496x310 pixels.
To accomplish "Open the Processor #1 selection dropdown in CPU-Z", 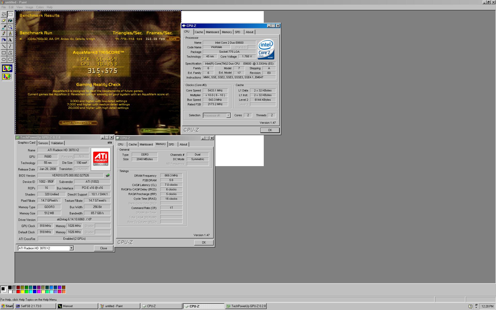I will point(217,115).
